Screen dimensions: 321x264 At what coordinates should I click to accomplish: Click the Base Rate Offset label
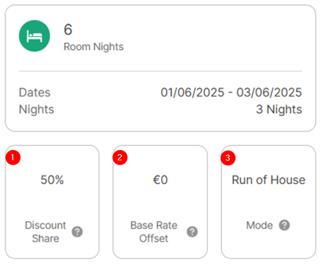pos(153,232)
